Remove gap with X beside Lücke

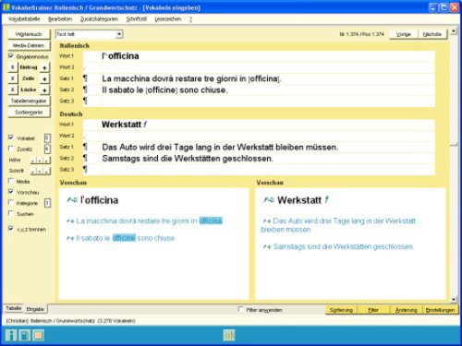pyautogui.click(x=13, y=89)
